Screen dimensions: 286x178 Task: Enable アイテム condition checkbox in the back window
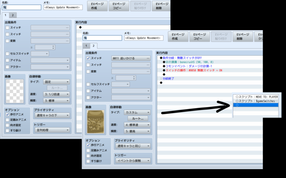click(7, 61)
